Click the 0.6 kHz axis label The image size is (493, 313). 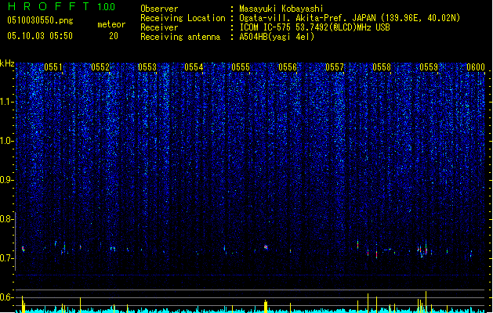pyautogui.click(x=7, y=297)
